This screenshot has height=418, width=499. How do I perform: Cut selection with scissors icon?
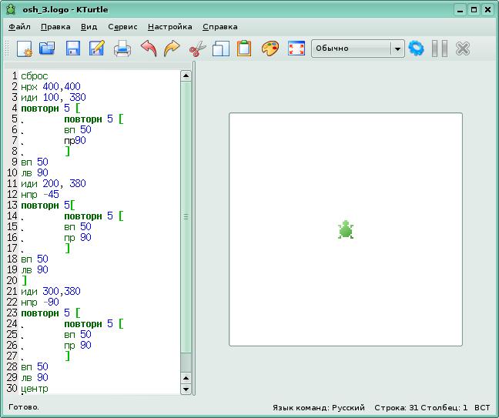pos(197,48)
